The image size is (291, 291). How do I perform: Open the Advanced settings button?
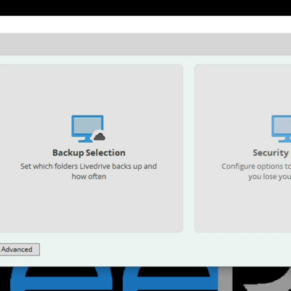point(20,250)
